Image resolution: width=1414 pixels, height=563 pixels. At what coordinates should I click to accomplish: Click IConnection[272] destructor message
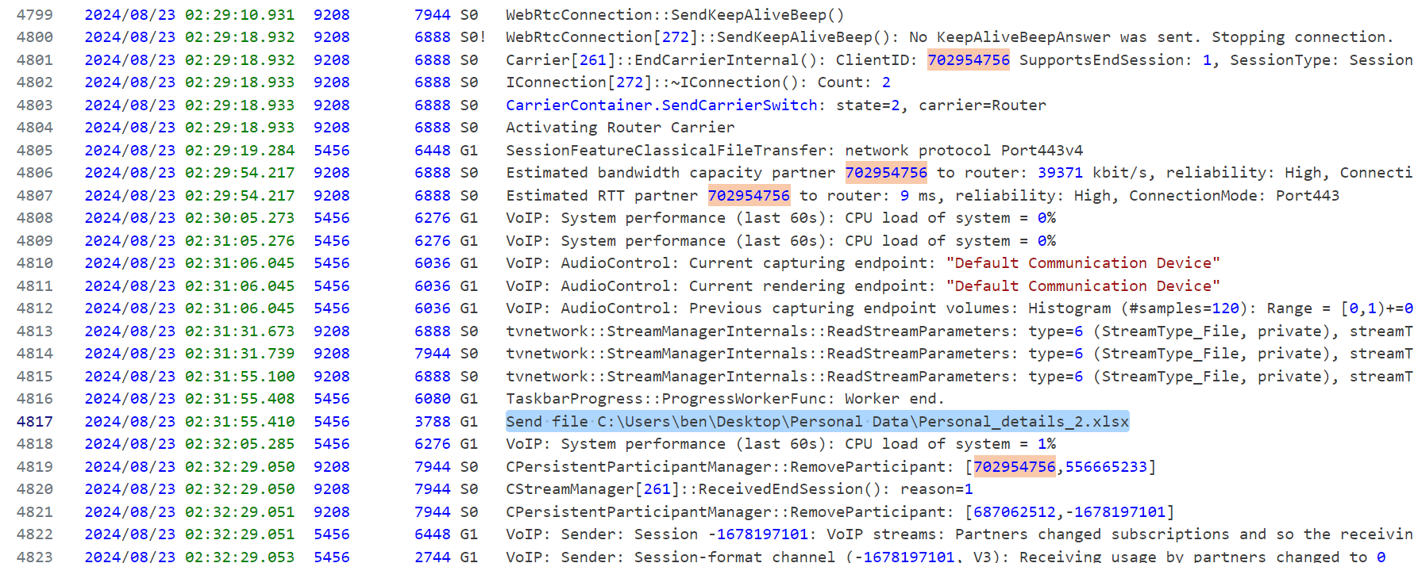[698, 82]
